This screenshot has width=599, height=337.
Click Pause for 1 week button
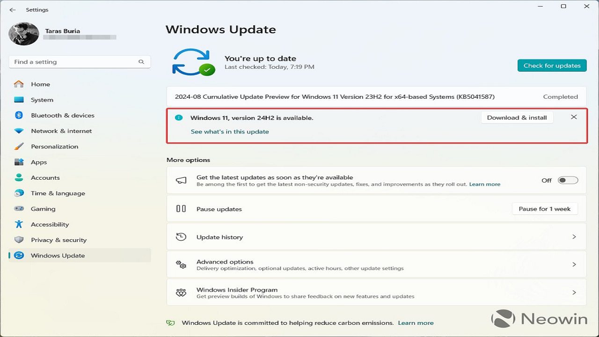(545, 209)
